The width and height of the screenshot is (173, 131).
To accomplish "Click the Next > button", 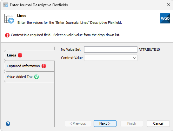I will (x=105, y=123).
